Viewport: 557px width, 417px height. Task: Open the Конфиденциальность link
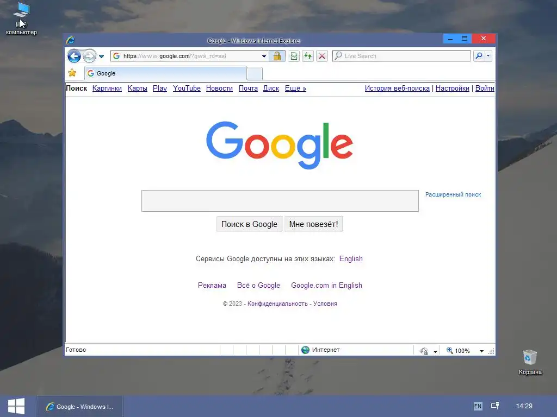pyautogui.click(x=277, y=304)
